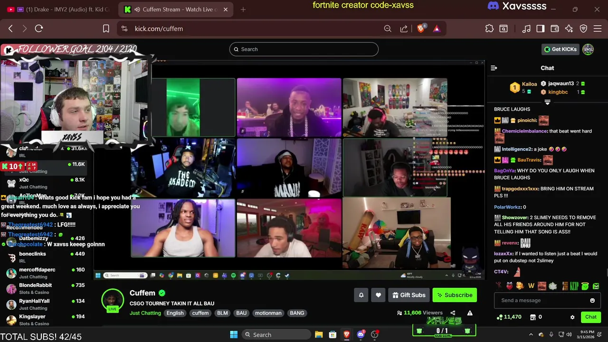This screenshot has height=342, width=608.
Task: Open the tab search icon in toolbar
Action: [x=503, y=28]
